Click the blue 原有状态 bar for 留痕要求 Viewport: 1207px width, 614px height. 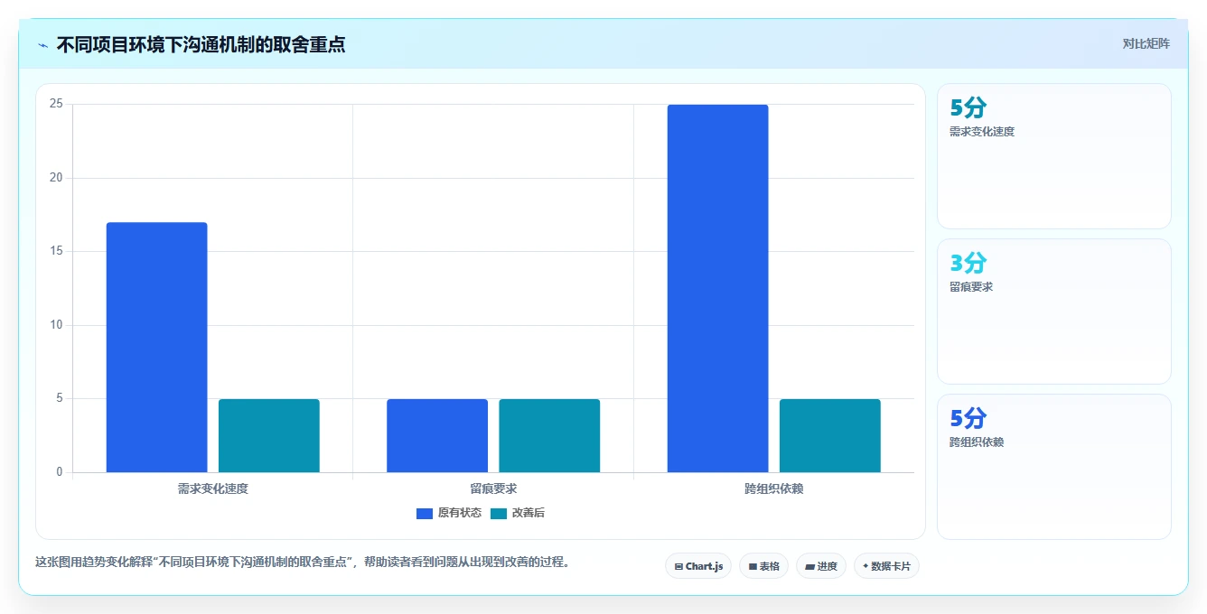(437, 435)
